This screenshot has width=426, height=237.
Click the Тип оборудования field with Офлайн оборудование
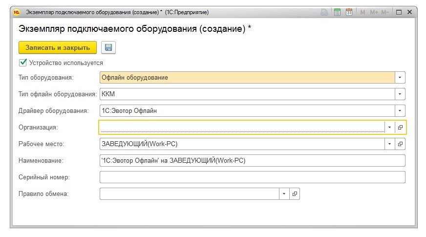coord(247,78)
